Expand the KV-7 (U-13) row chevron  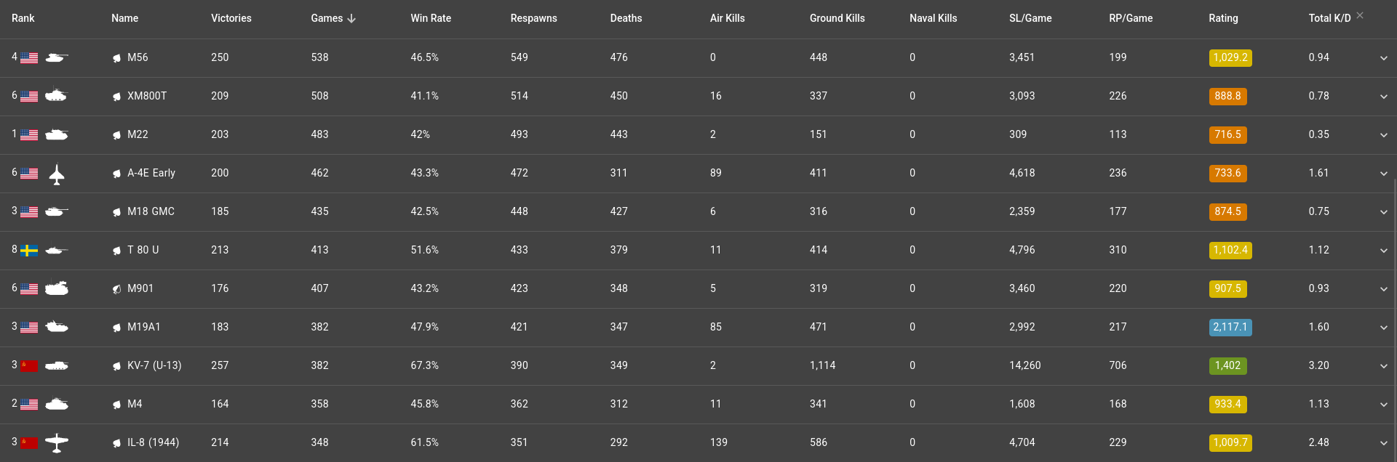click(1383, 366)
